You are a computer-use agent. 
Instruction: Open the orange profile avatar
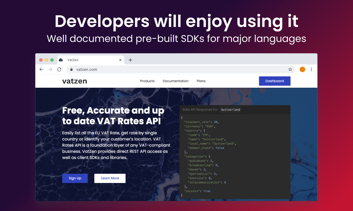point(302,69)
